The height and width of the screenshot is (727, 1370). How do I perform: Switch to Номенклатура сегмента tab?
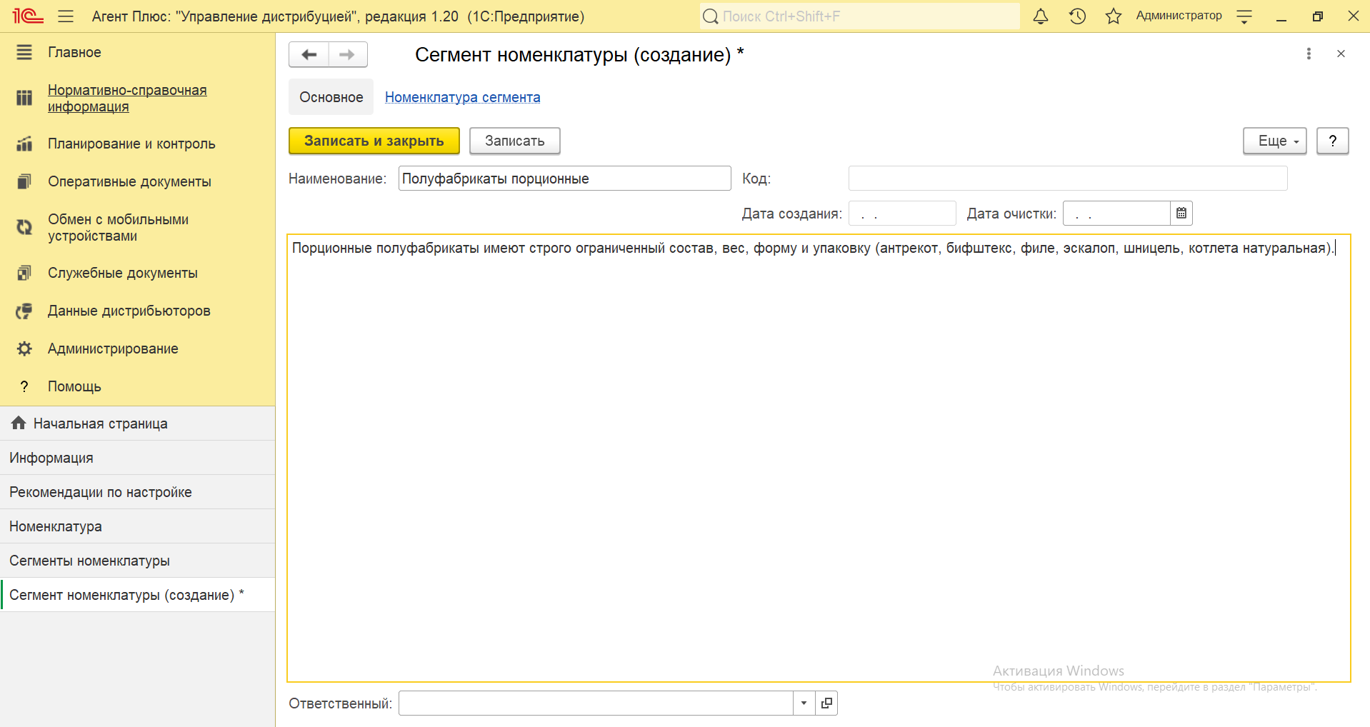[x=462, y=97]
